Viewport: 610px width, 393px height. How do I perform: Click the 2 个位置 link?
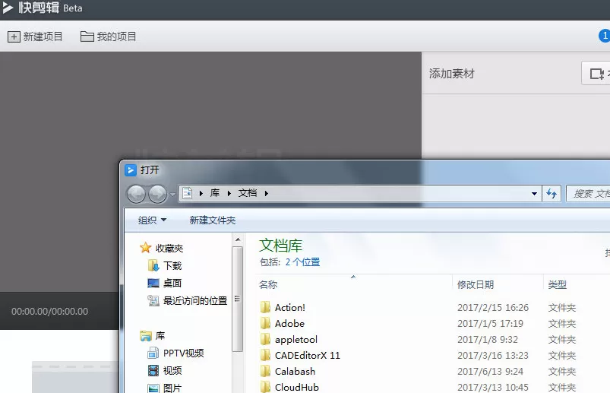[x=302, y=261]
